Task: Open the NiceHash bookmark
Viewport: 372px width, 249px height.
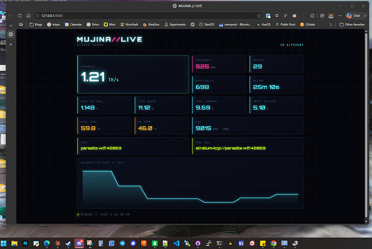Action: 129,24
